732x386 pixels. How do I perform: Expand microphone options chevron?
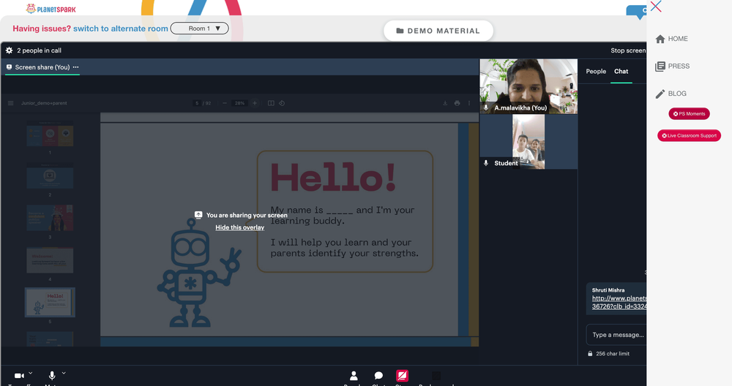[64, 373]
